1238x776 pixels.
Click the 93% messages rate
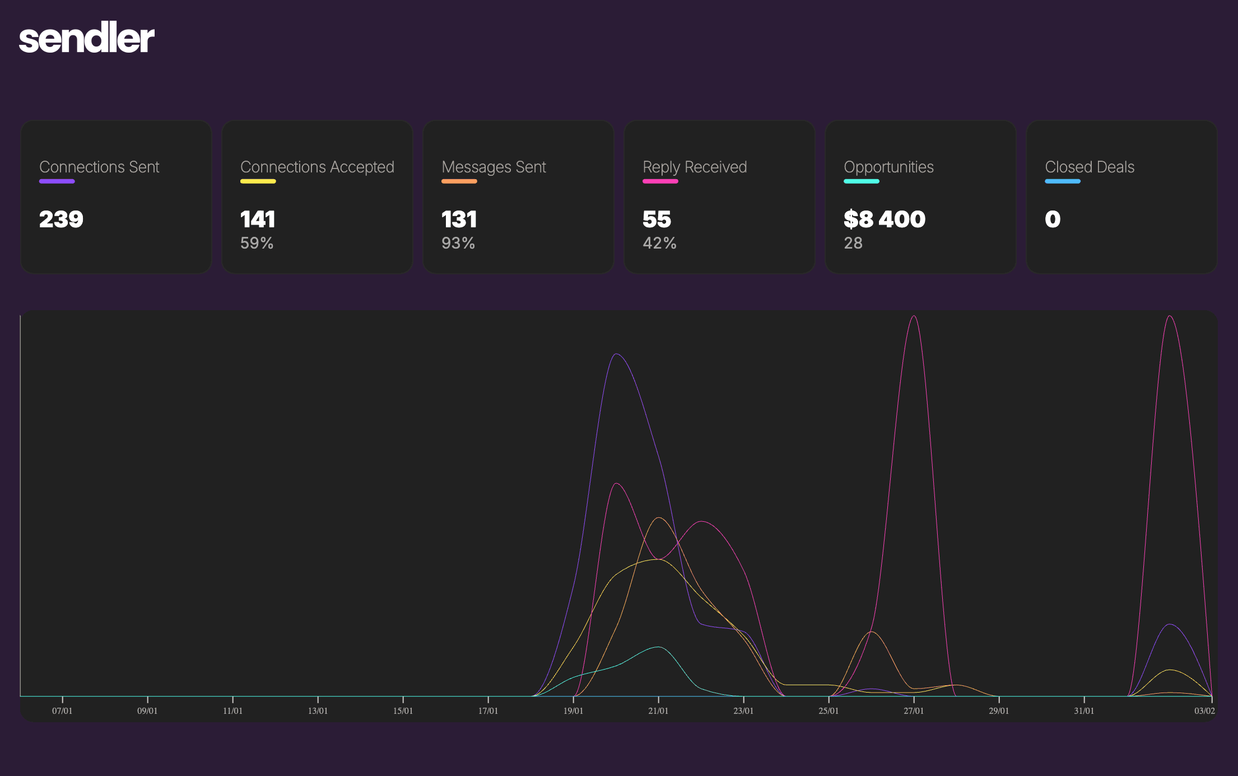[458, 243]
